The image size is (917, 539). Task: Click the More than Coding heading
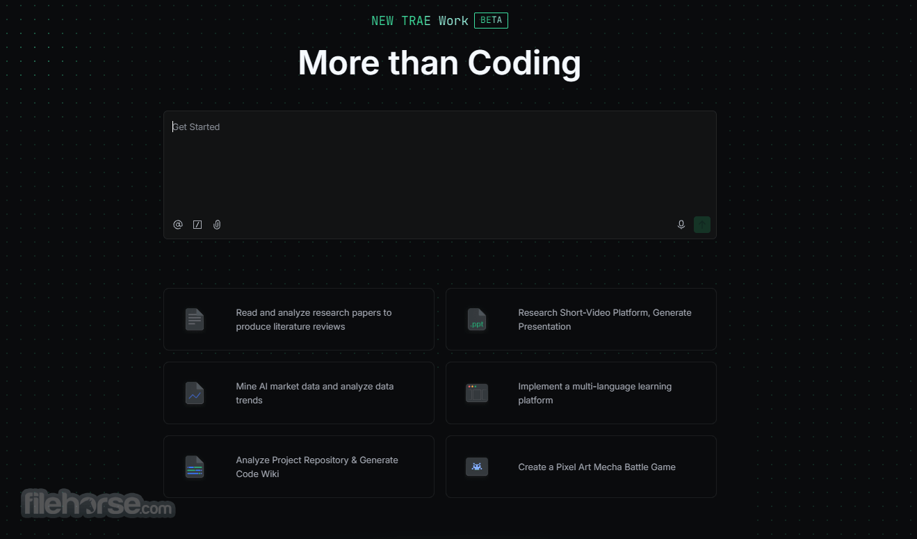pos(439,63)
